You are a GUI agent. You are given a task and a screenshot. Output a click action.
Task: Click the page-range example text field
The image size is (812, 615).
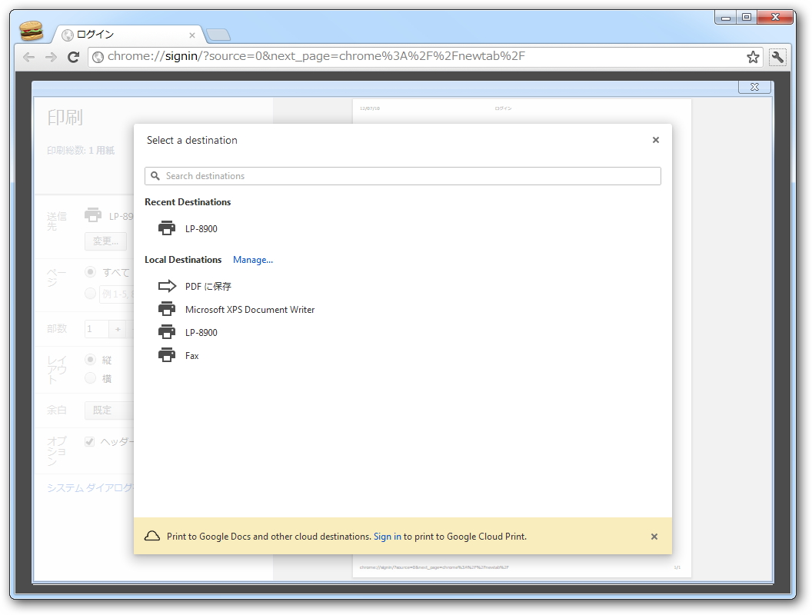tap(117, 294)
